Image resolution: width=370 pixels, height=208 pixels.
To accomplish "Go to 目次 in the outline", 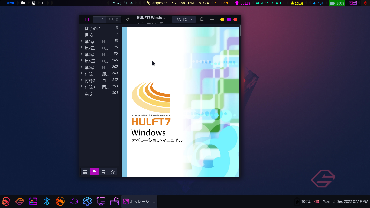I will 89,35.
